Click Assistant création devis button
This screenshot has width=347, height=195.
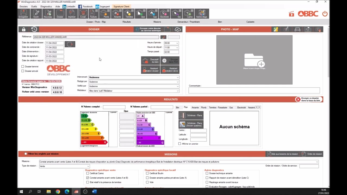coord(170,70)
